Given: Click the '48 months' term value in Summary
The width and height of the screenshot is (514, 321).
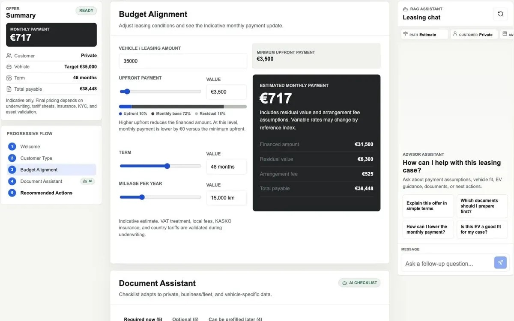Looking at the screenshot, I should coord(85,78).
